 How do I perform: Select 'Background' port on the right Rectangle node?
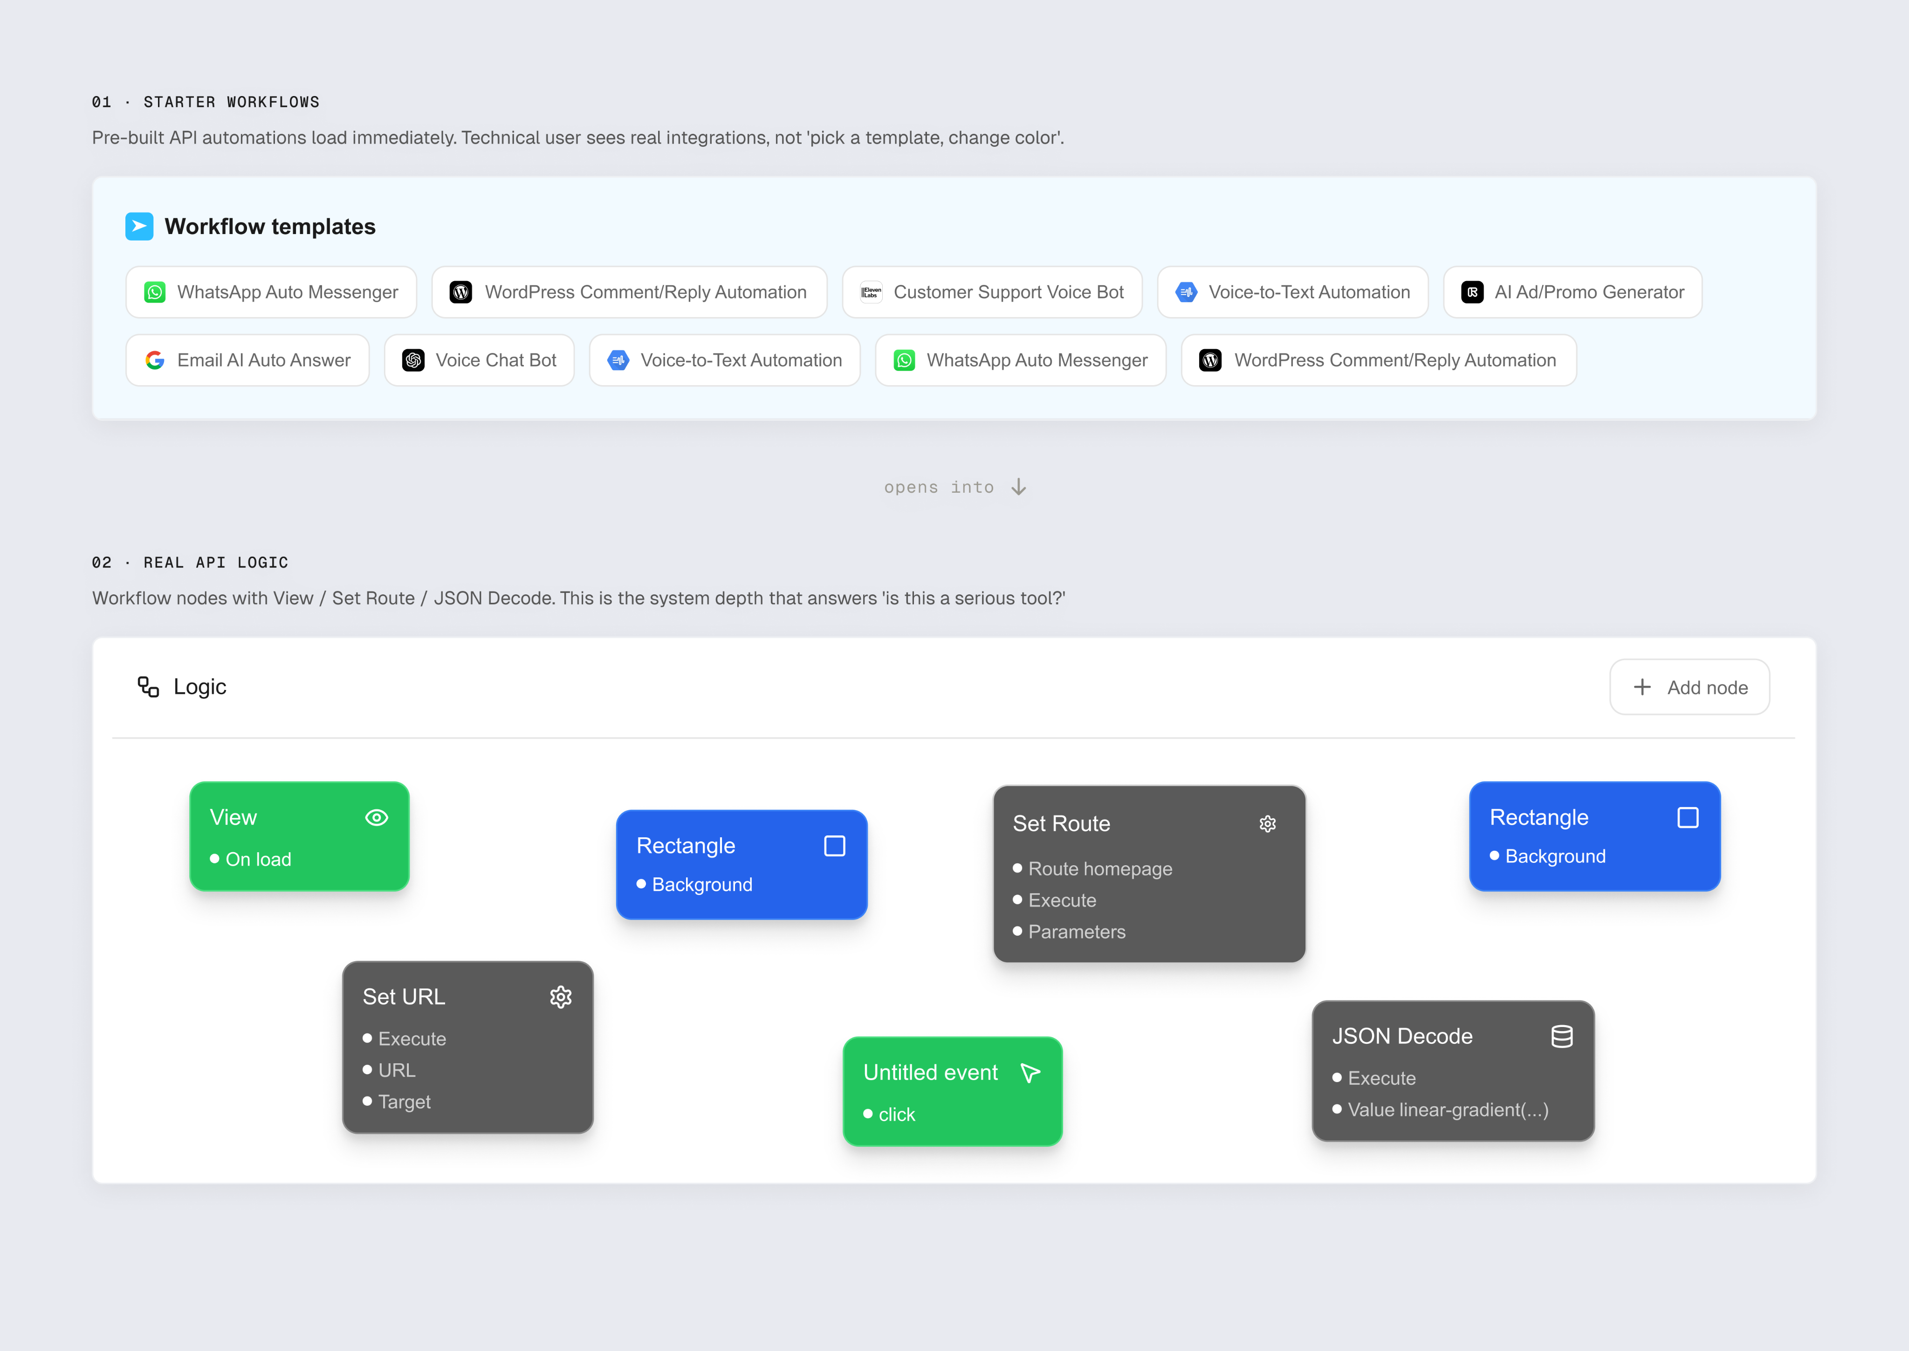point(1547,856)
